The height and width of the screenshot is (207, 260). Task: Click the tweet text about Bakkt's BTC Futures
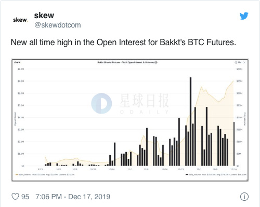coord(123,42)
